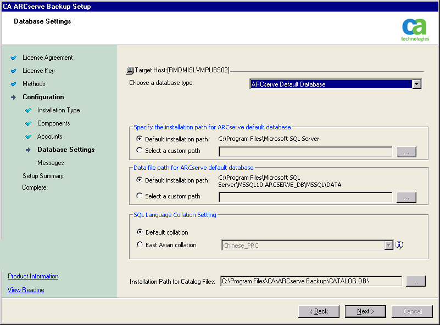Click the CA Technologies logo

(415, 30)
